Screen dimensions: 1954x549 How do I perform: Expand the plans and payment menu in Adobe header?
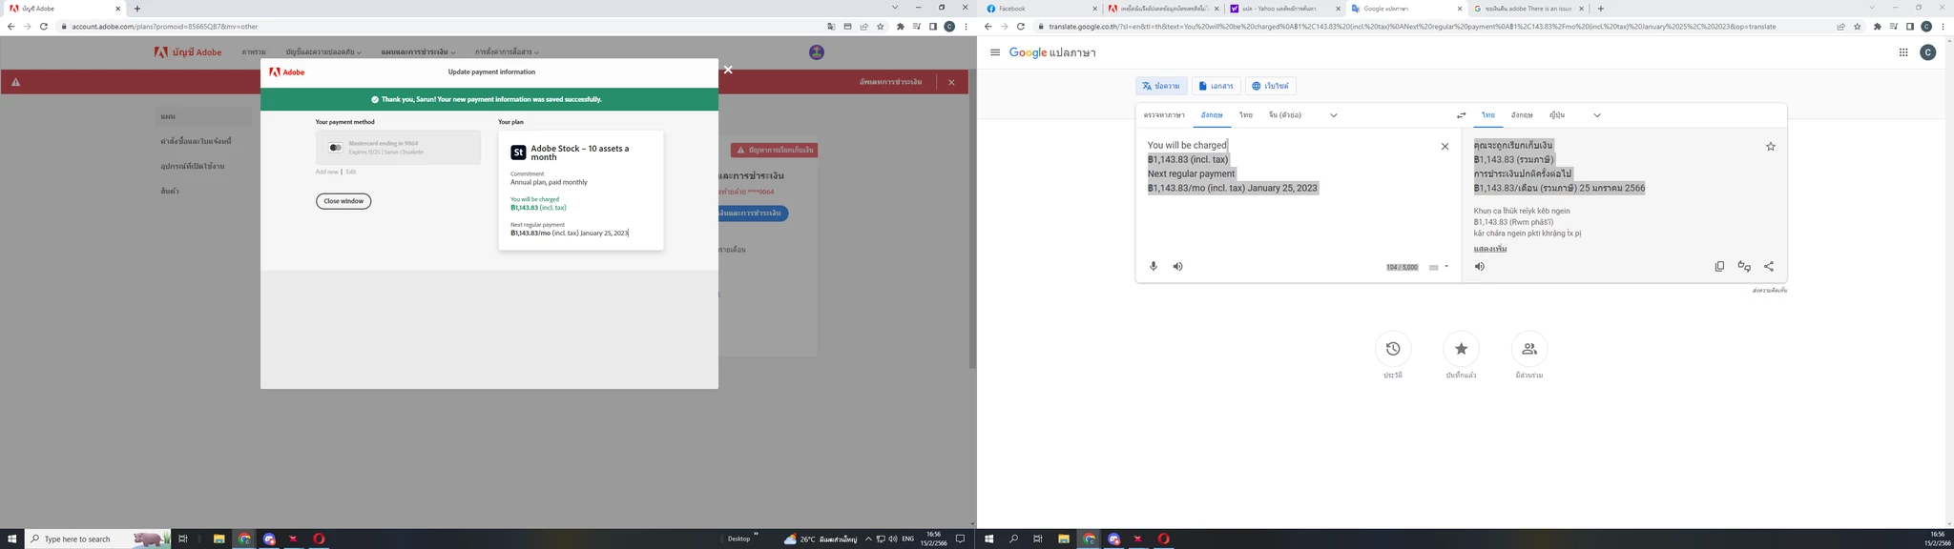[418, 52]
